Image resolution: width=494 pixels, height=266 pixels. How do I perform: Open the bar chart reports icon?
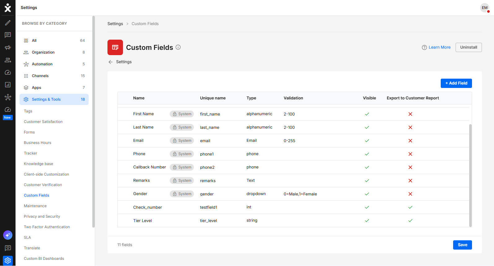(x=8, y=85)
